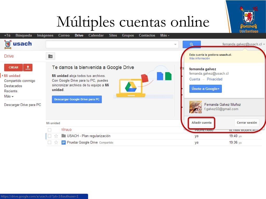Screen dimensions: 266x199
Task: Open the Cuenta link
Action: coord(195,79)
